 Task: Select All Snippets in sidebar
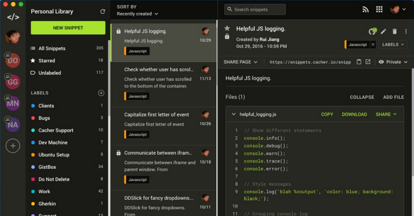(x=67, y=48)
